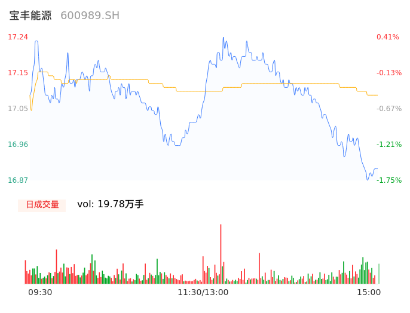
Task: Click the vol: 19.78万手 volume readout
Action: pos(111,204)
